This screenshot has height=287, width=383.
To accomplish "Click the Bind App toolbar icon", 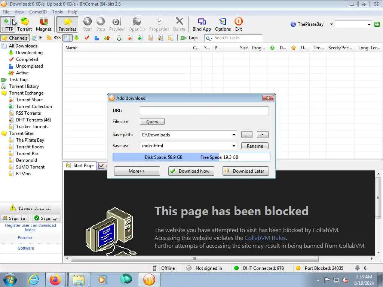I will point(202,24).
